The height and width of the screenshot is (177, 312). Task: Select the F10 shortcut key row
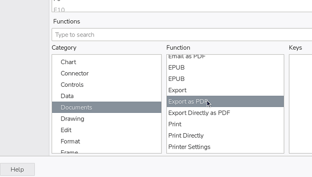tap(181, 9)
